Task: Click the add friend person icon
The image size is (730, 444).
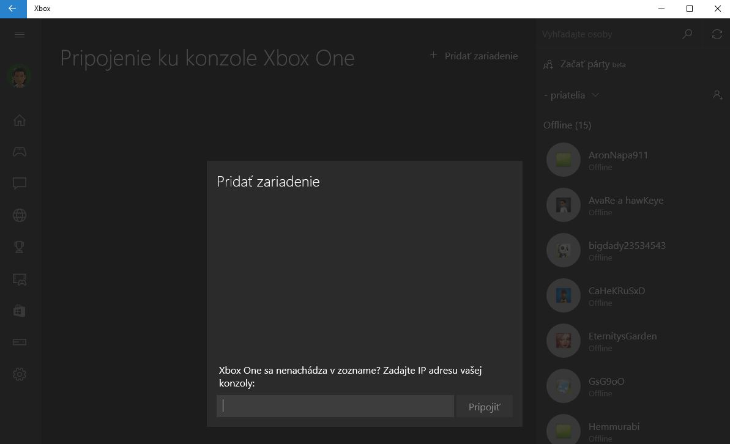Action: pos(717,95)
